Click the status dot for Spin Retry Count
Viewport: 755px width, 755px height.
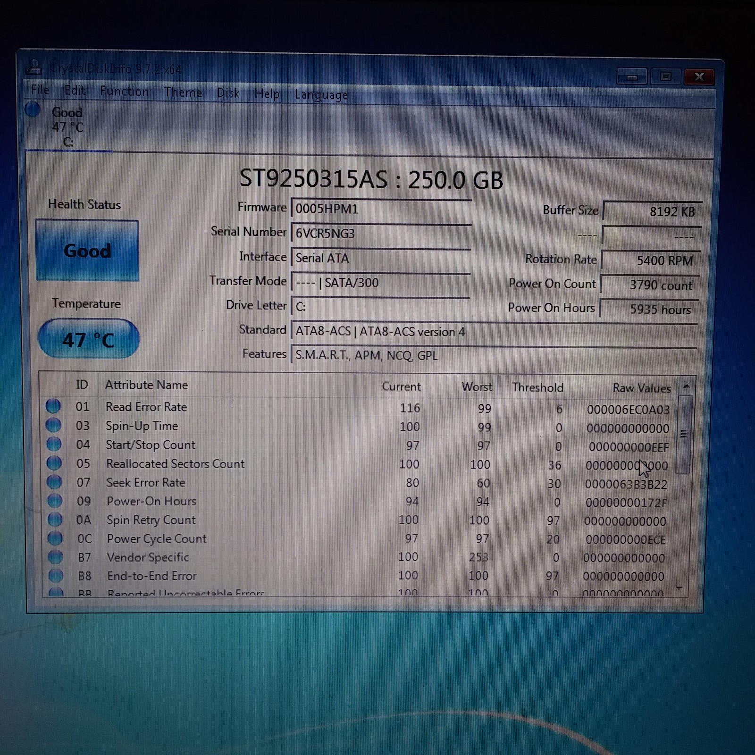pos(55,519)
